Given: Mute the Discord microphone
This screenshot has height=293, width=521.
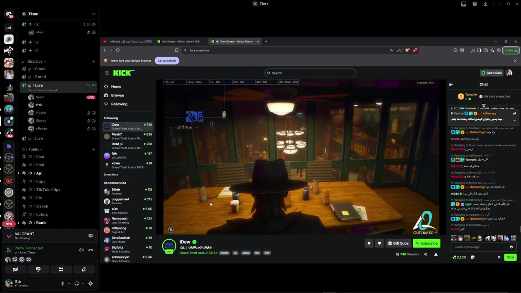Looking at the screenshot, I should click(x=63, y=284).
